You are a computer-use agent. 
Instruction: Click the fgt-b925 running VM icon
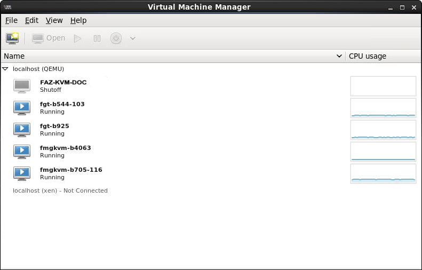pos(22,130)
